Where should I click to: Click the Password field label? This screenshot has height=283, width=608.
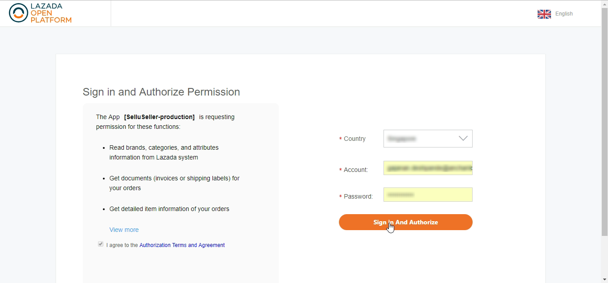pyautogui.click(x=358, y=196)
